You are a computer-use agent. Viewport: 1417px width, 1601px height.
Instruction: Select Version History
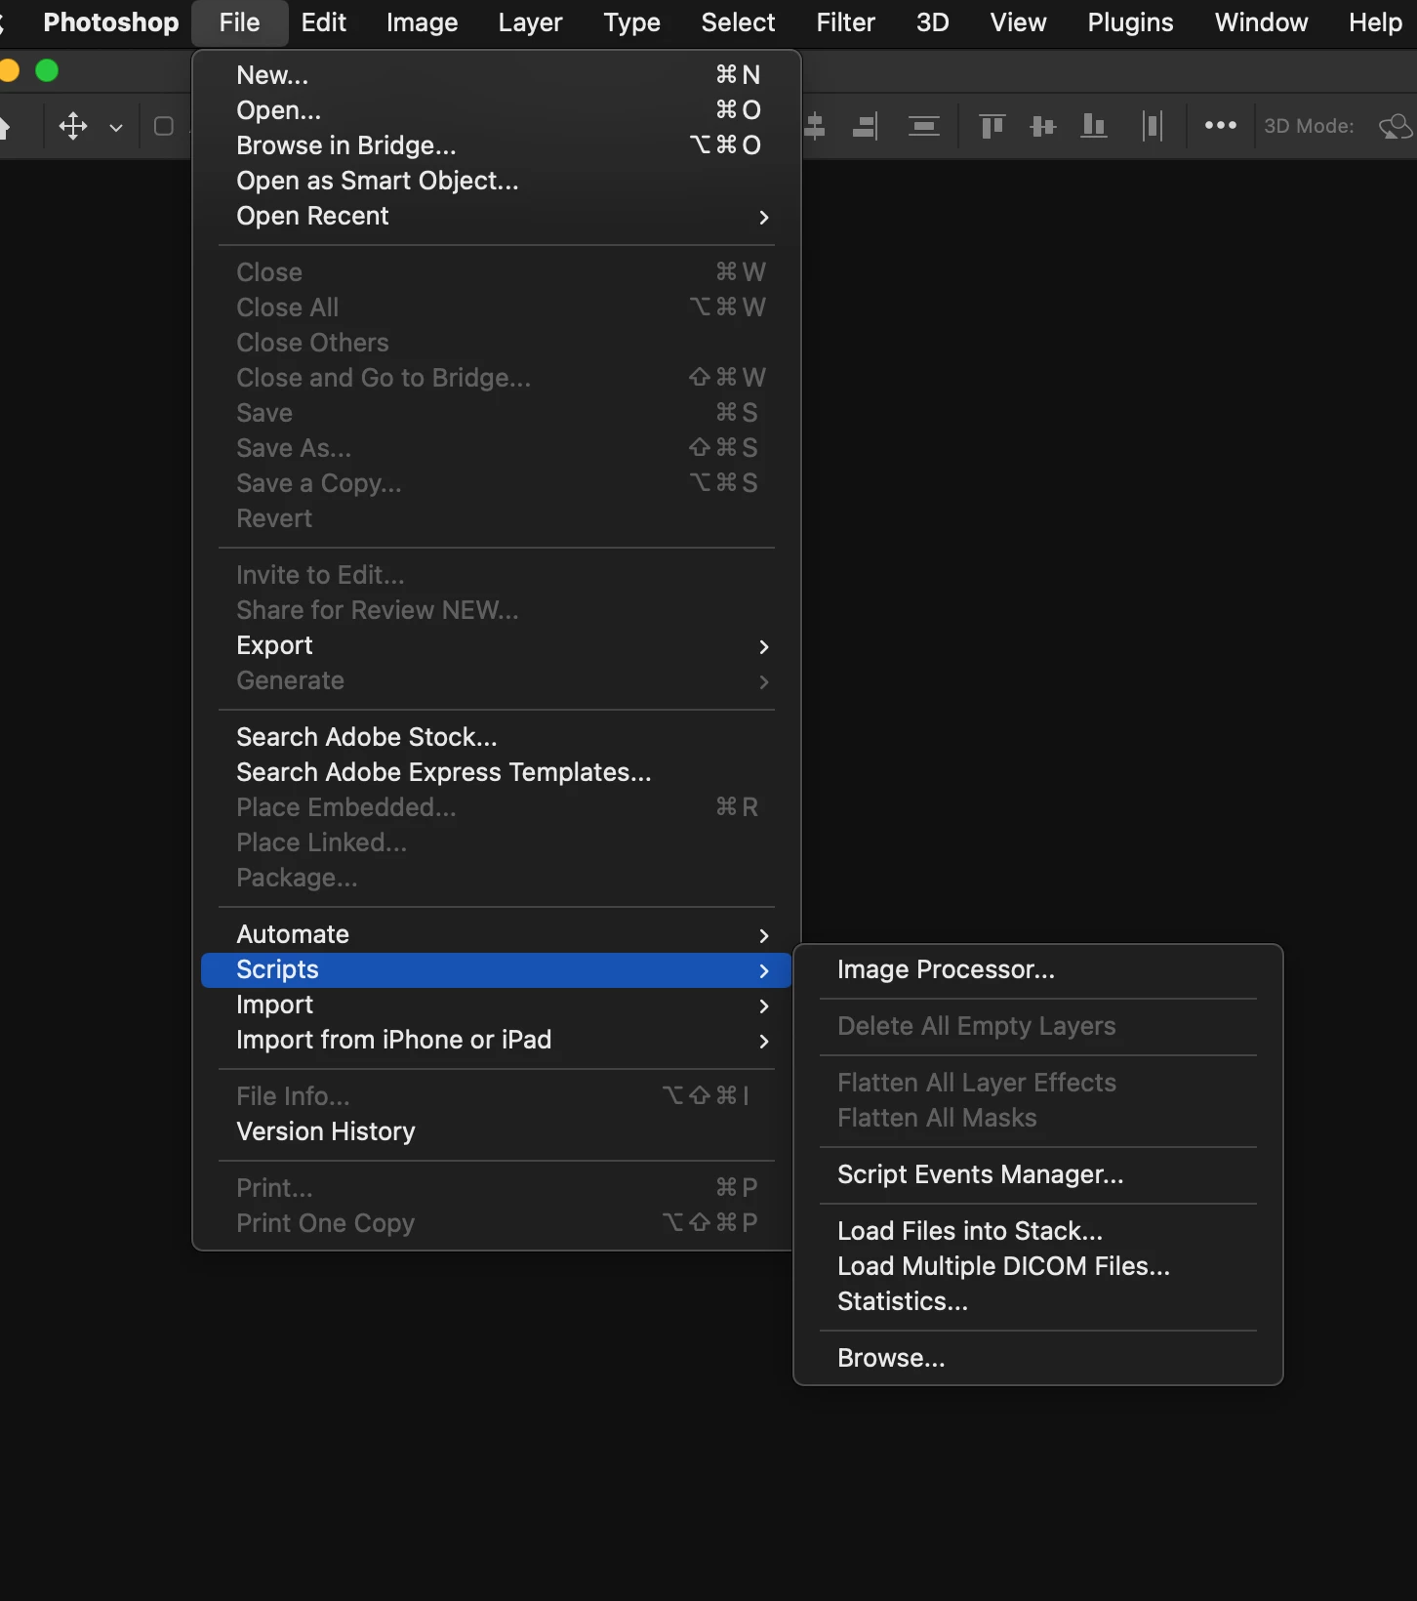click(x=497, y=1131)
